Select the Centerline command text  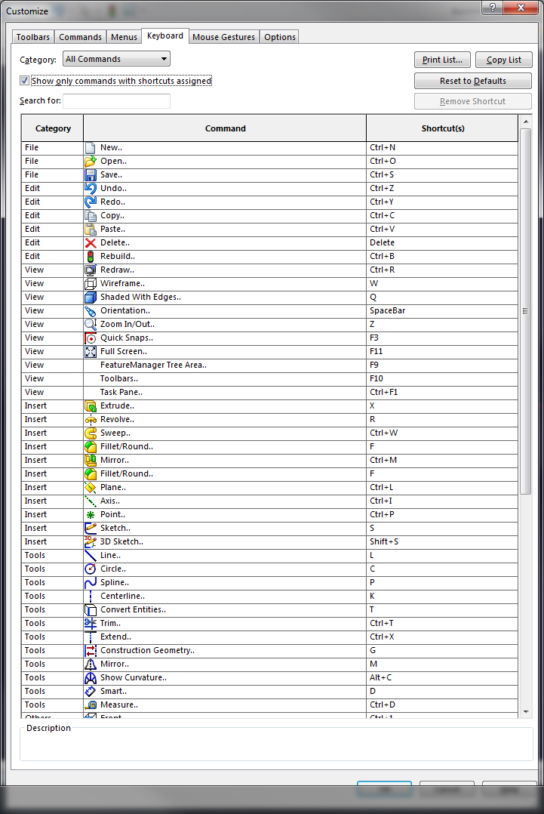point(122,596)
